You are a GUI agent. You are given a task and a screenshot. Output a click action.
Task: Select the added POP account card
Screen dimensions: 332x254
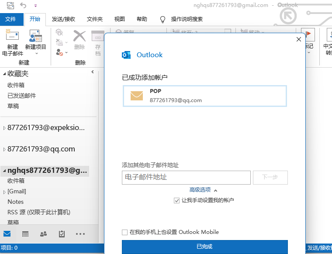(205, 96)
